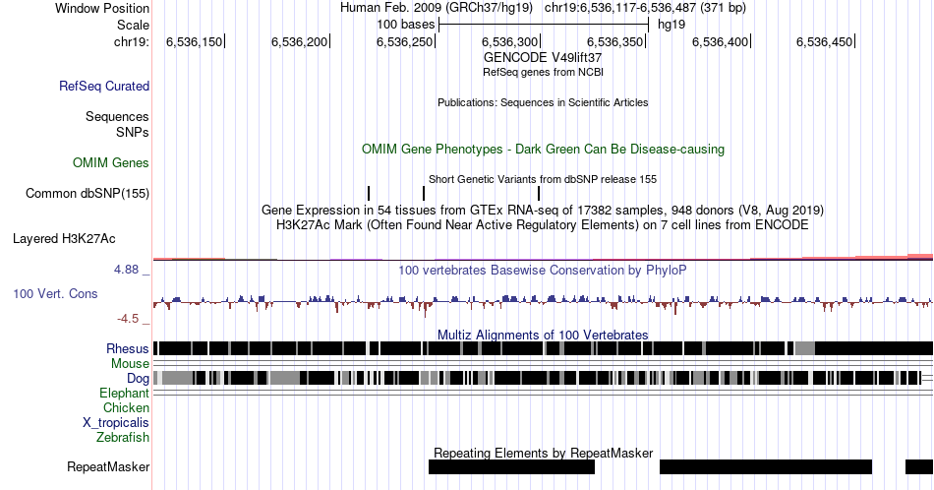Click the gray gap in Rhesus alignment

[805, 348]
